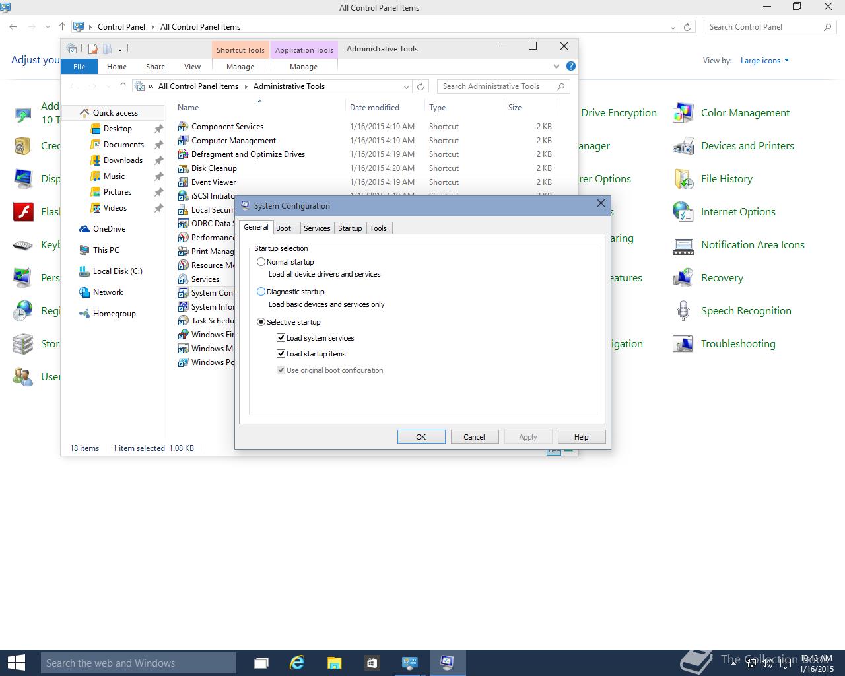845x676 pixels.
Task: Launch Internet Explorer from the taskbar
Action: point(298,663)
